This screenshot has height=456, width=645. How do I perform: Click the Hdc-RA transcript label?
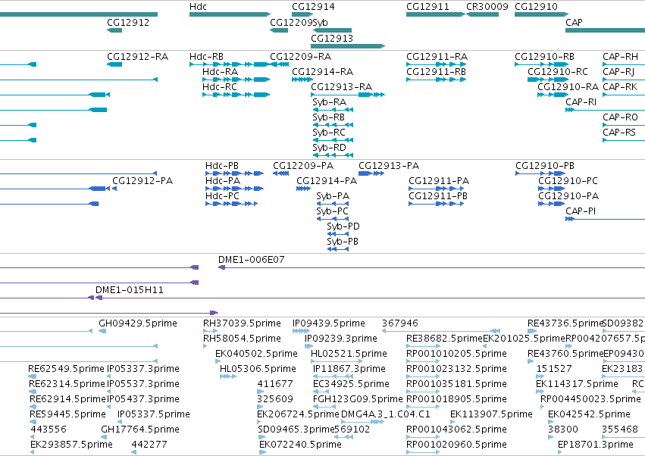[x=220, y=71]
